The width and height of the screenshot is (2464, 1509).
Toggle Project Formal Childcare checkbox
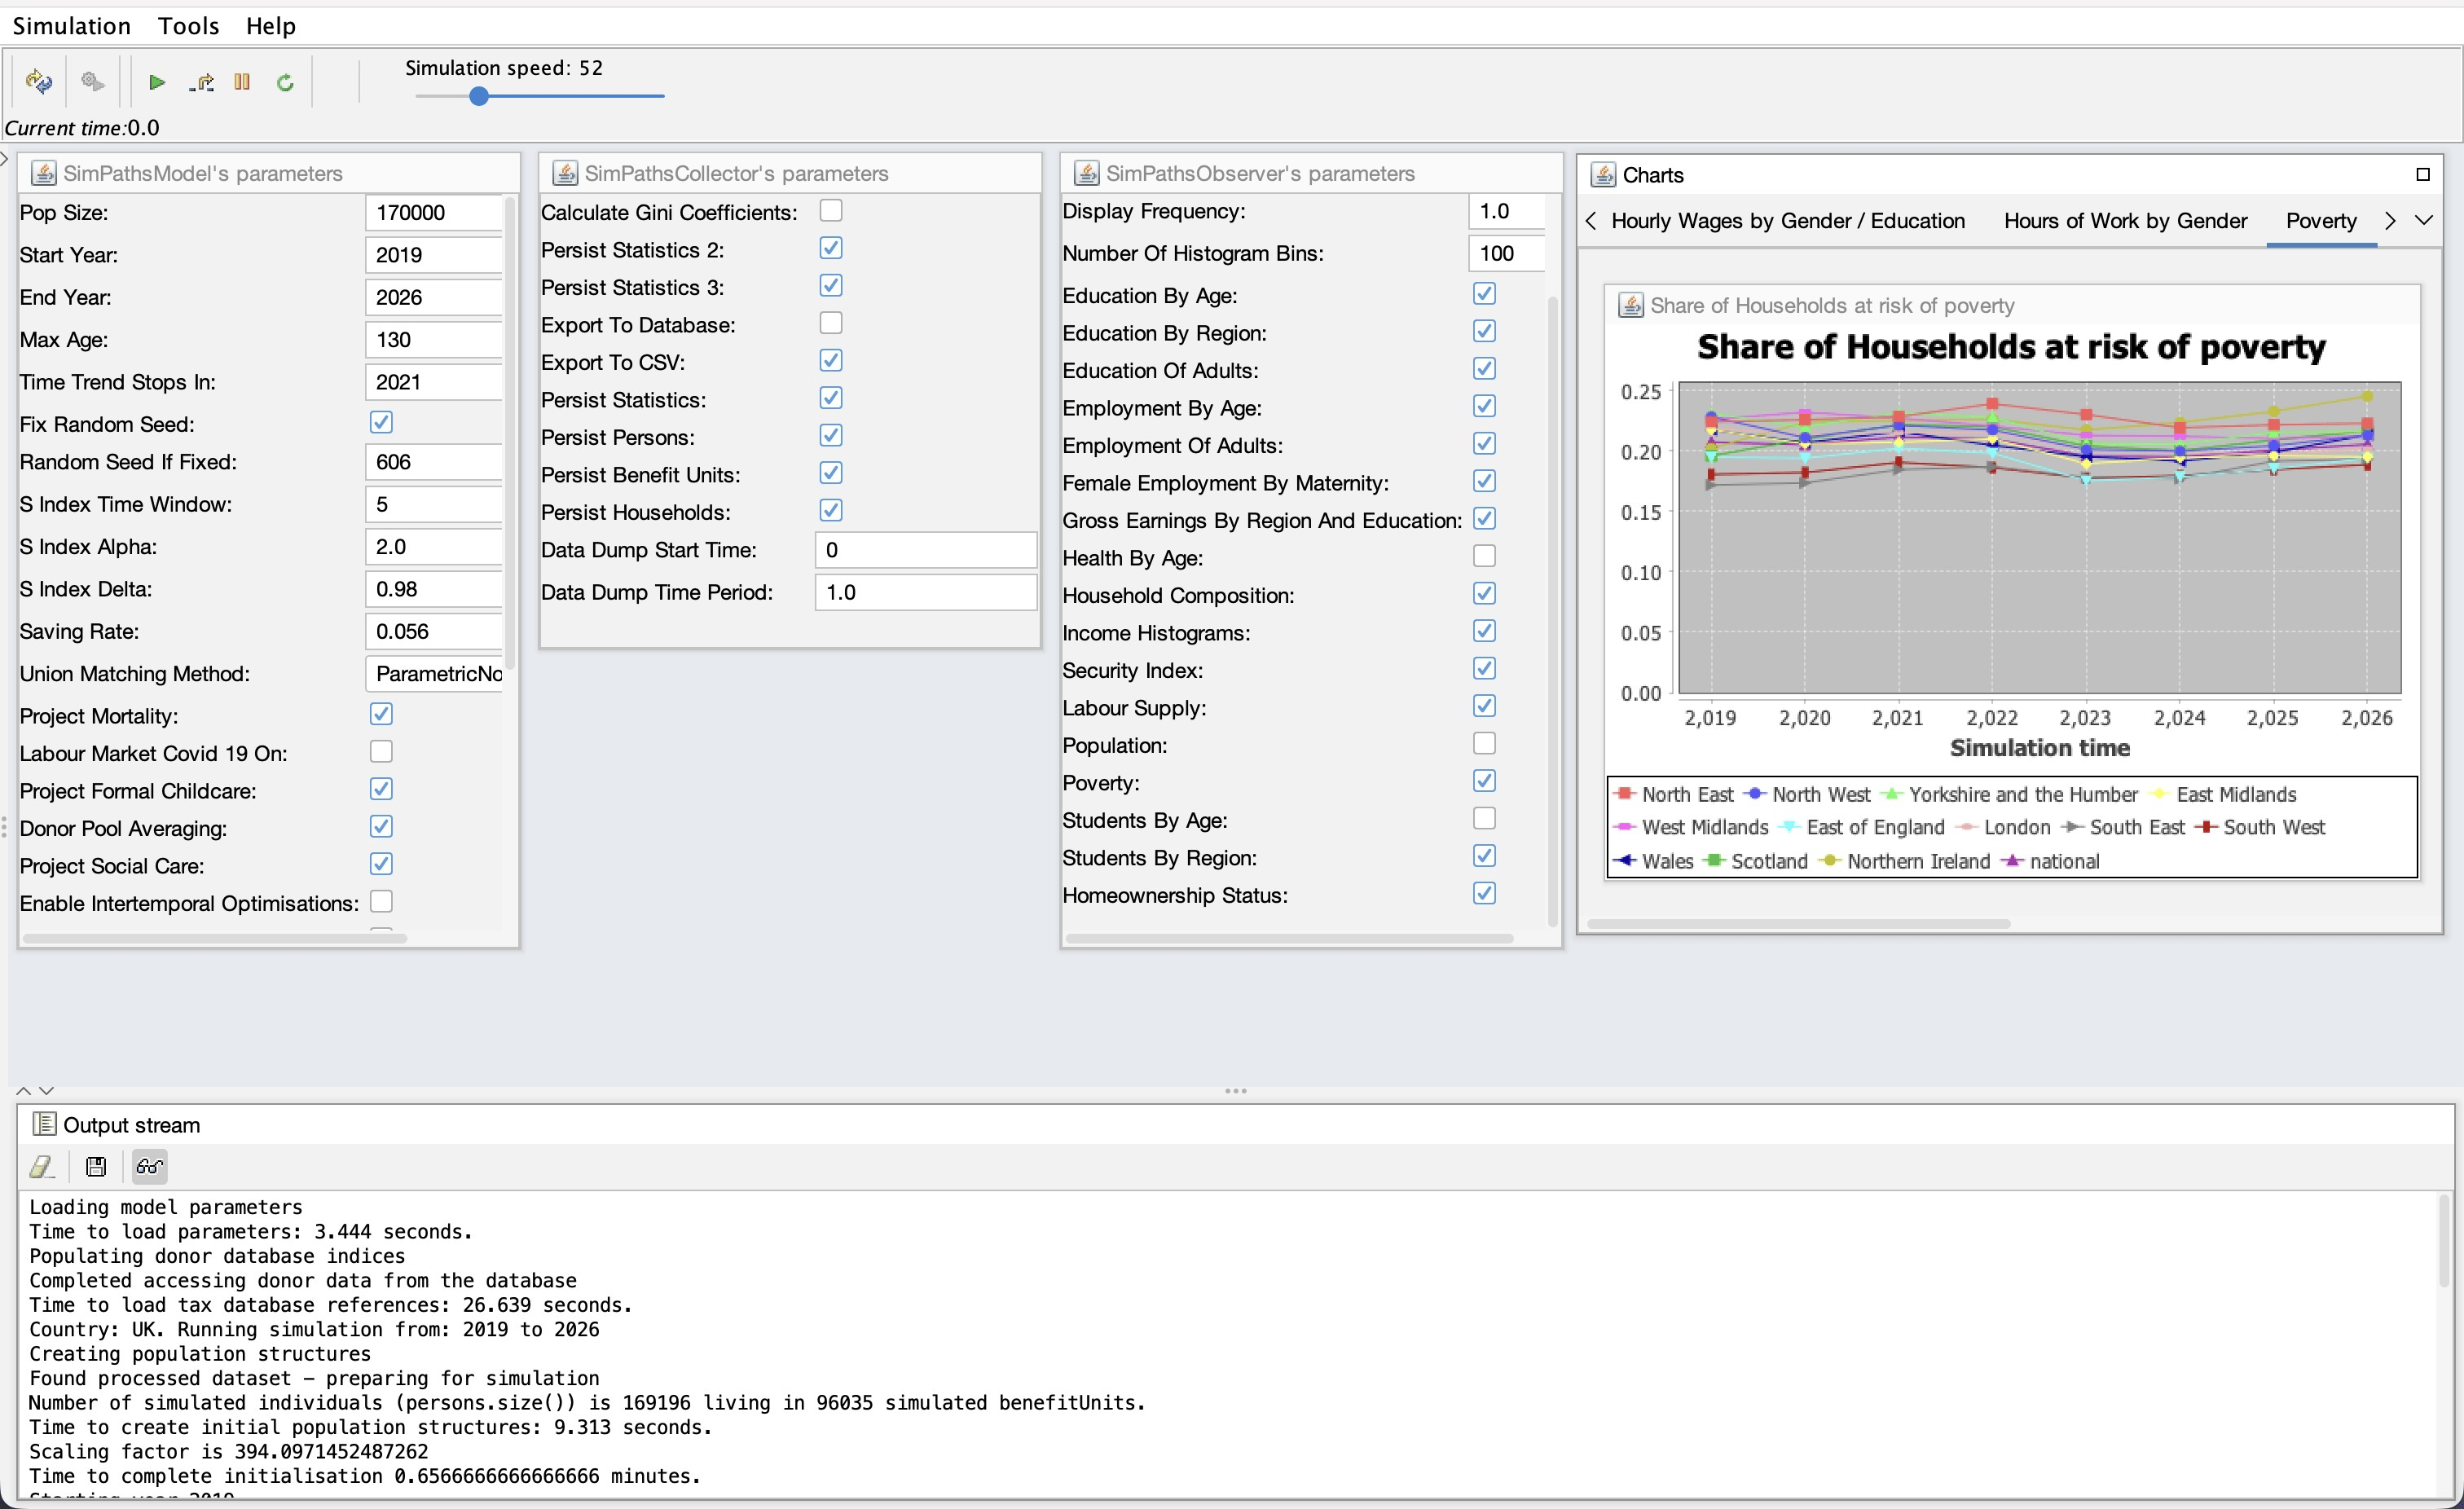pyautogui.click(x=381, y=789)
